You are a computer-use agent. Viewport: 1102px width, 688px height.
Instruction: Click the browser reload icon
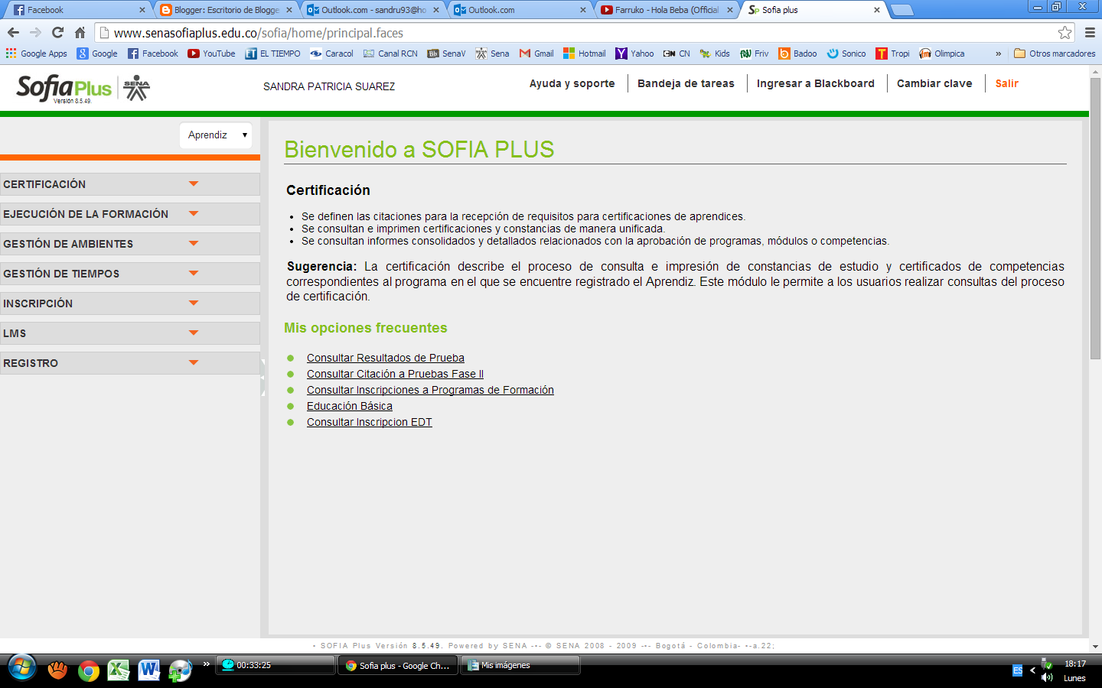click(56, 34)
